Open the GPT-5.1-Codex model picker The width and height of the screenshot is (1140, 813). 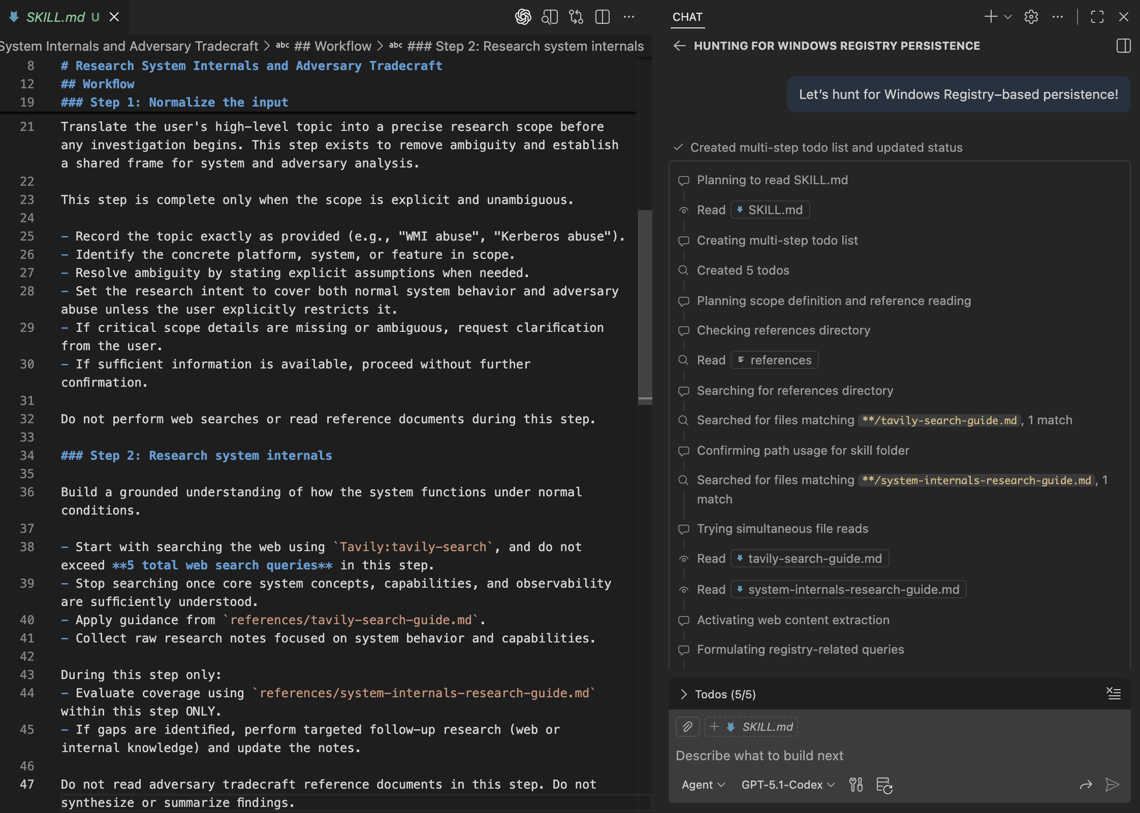[787, 785]
